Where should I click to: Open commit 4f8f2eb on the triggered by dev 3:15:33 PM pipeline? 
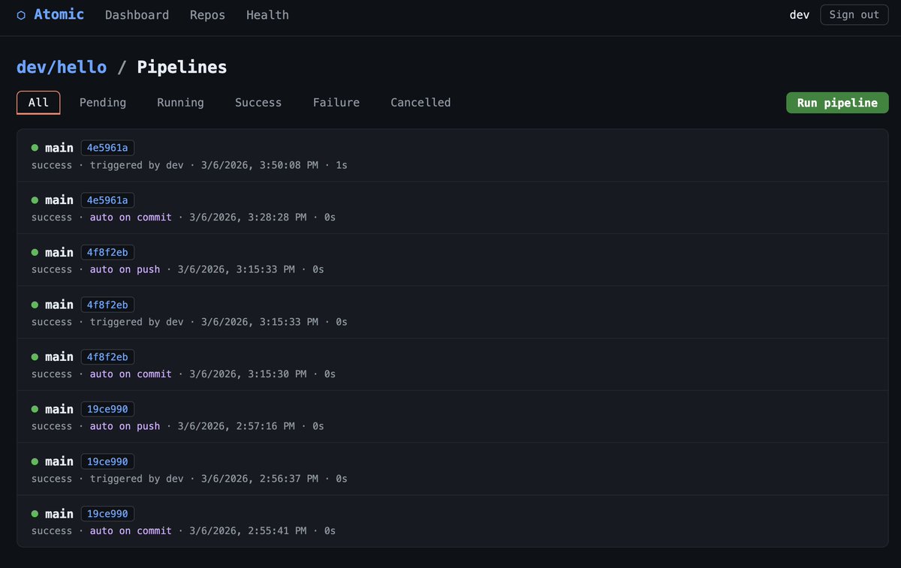pos(107,305)
